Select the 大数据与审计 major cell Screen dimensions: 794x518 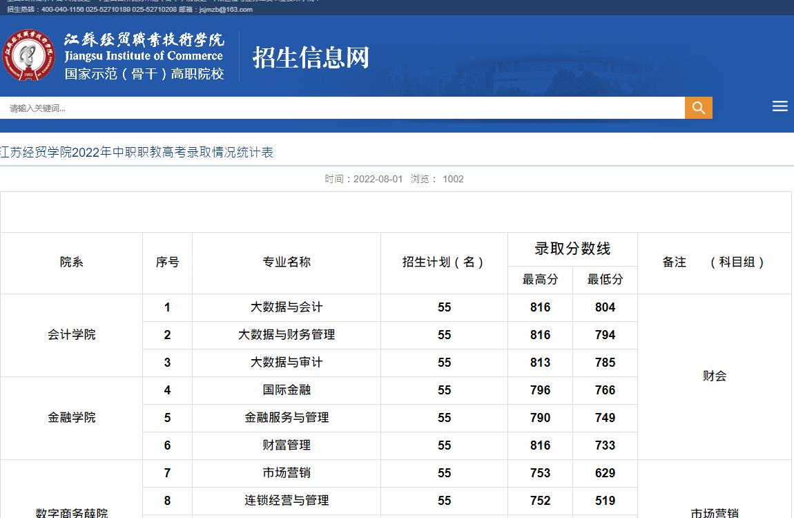pos(287,363)
